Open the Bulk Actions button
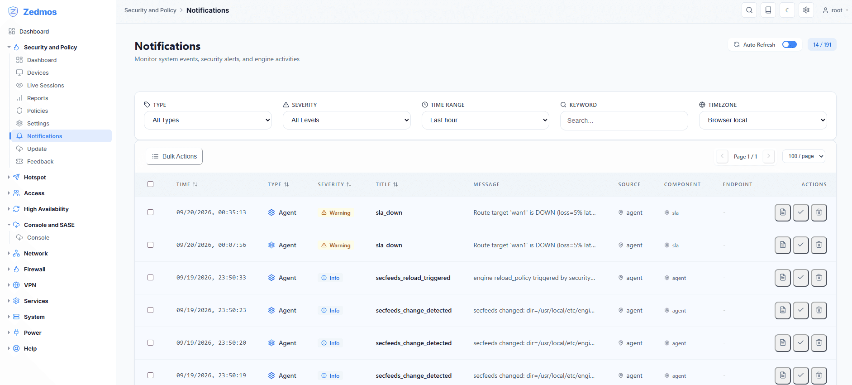The height and width of the screenshot is (385, 852). [174, 156]
